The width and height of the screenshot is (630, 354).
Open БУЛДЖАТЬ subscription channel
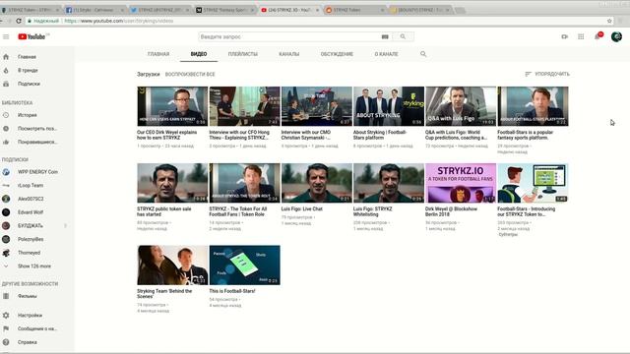click(31, 225)
